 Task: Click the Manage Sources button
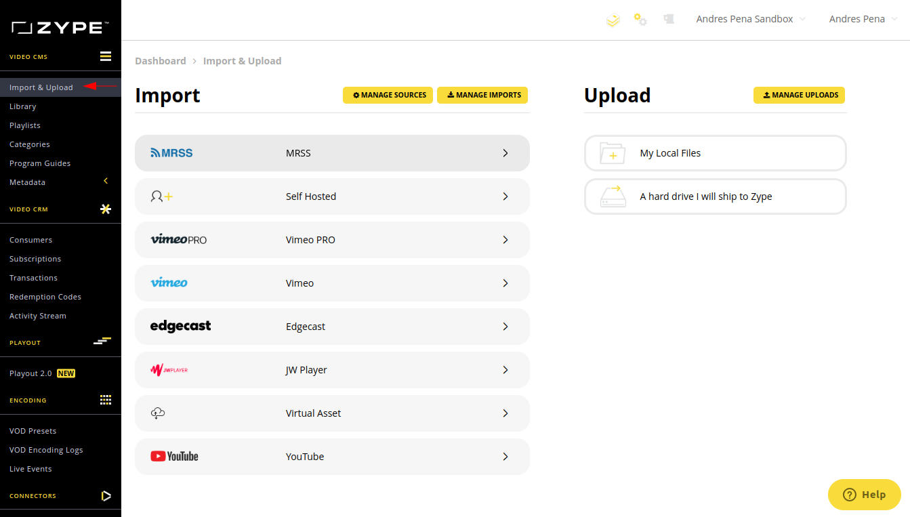[x=388, y=95]
